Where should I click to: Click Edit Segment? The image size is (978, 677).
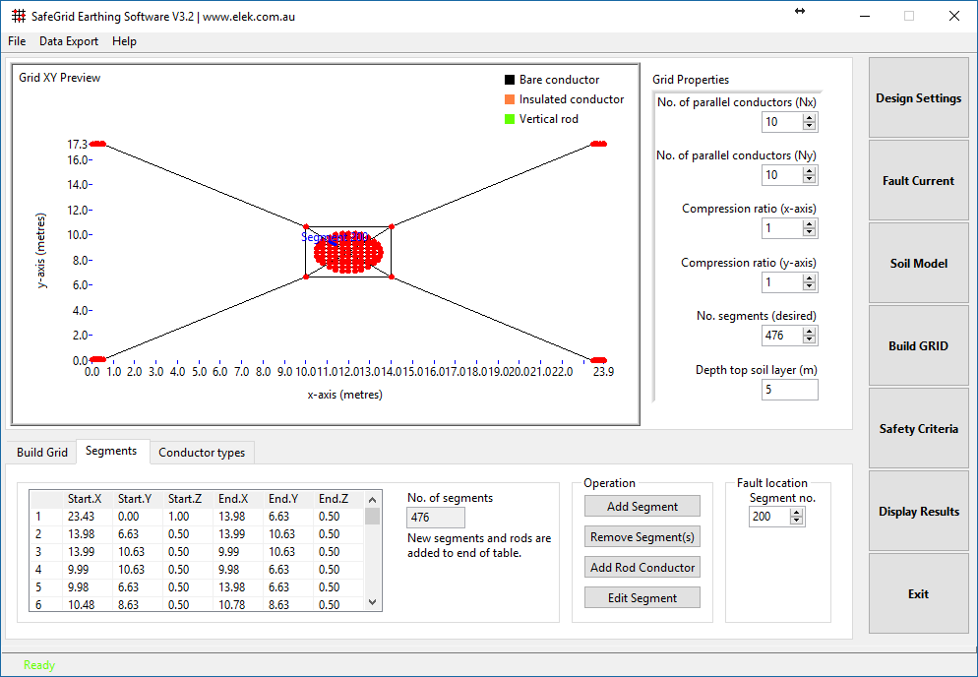[x=642, y=596]
